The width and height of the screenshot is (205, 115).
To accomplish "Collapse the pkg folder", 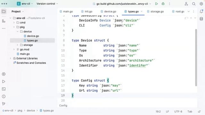I will 14,27.
